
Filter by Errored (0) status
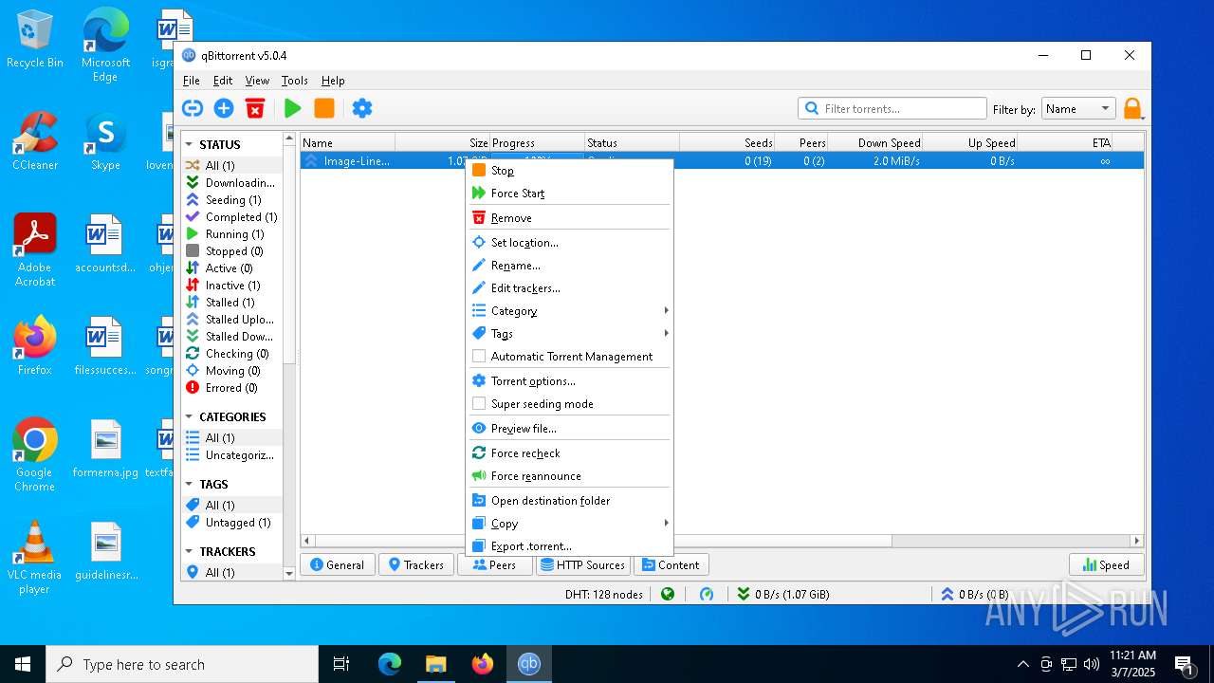pyautogui.click(x=231, y=388)
